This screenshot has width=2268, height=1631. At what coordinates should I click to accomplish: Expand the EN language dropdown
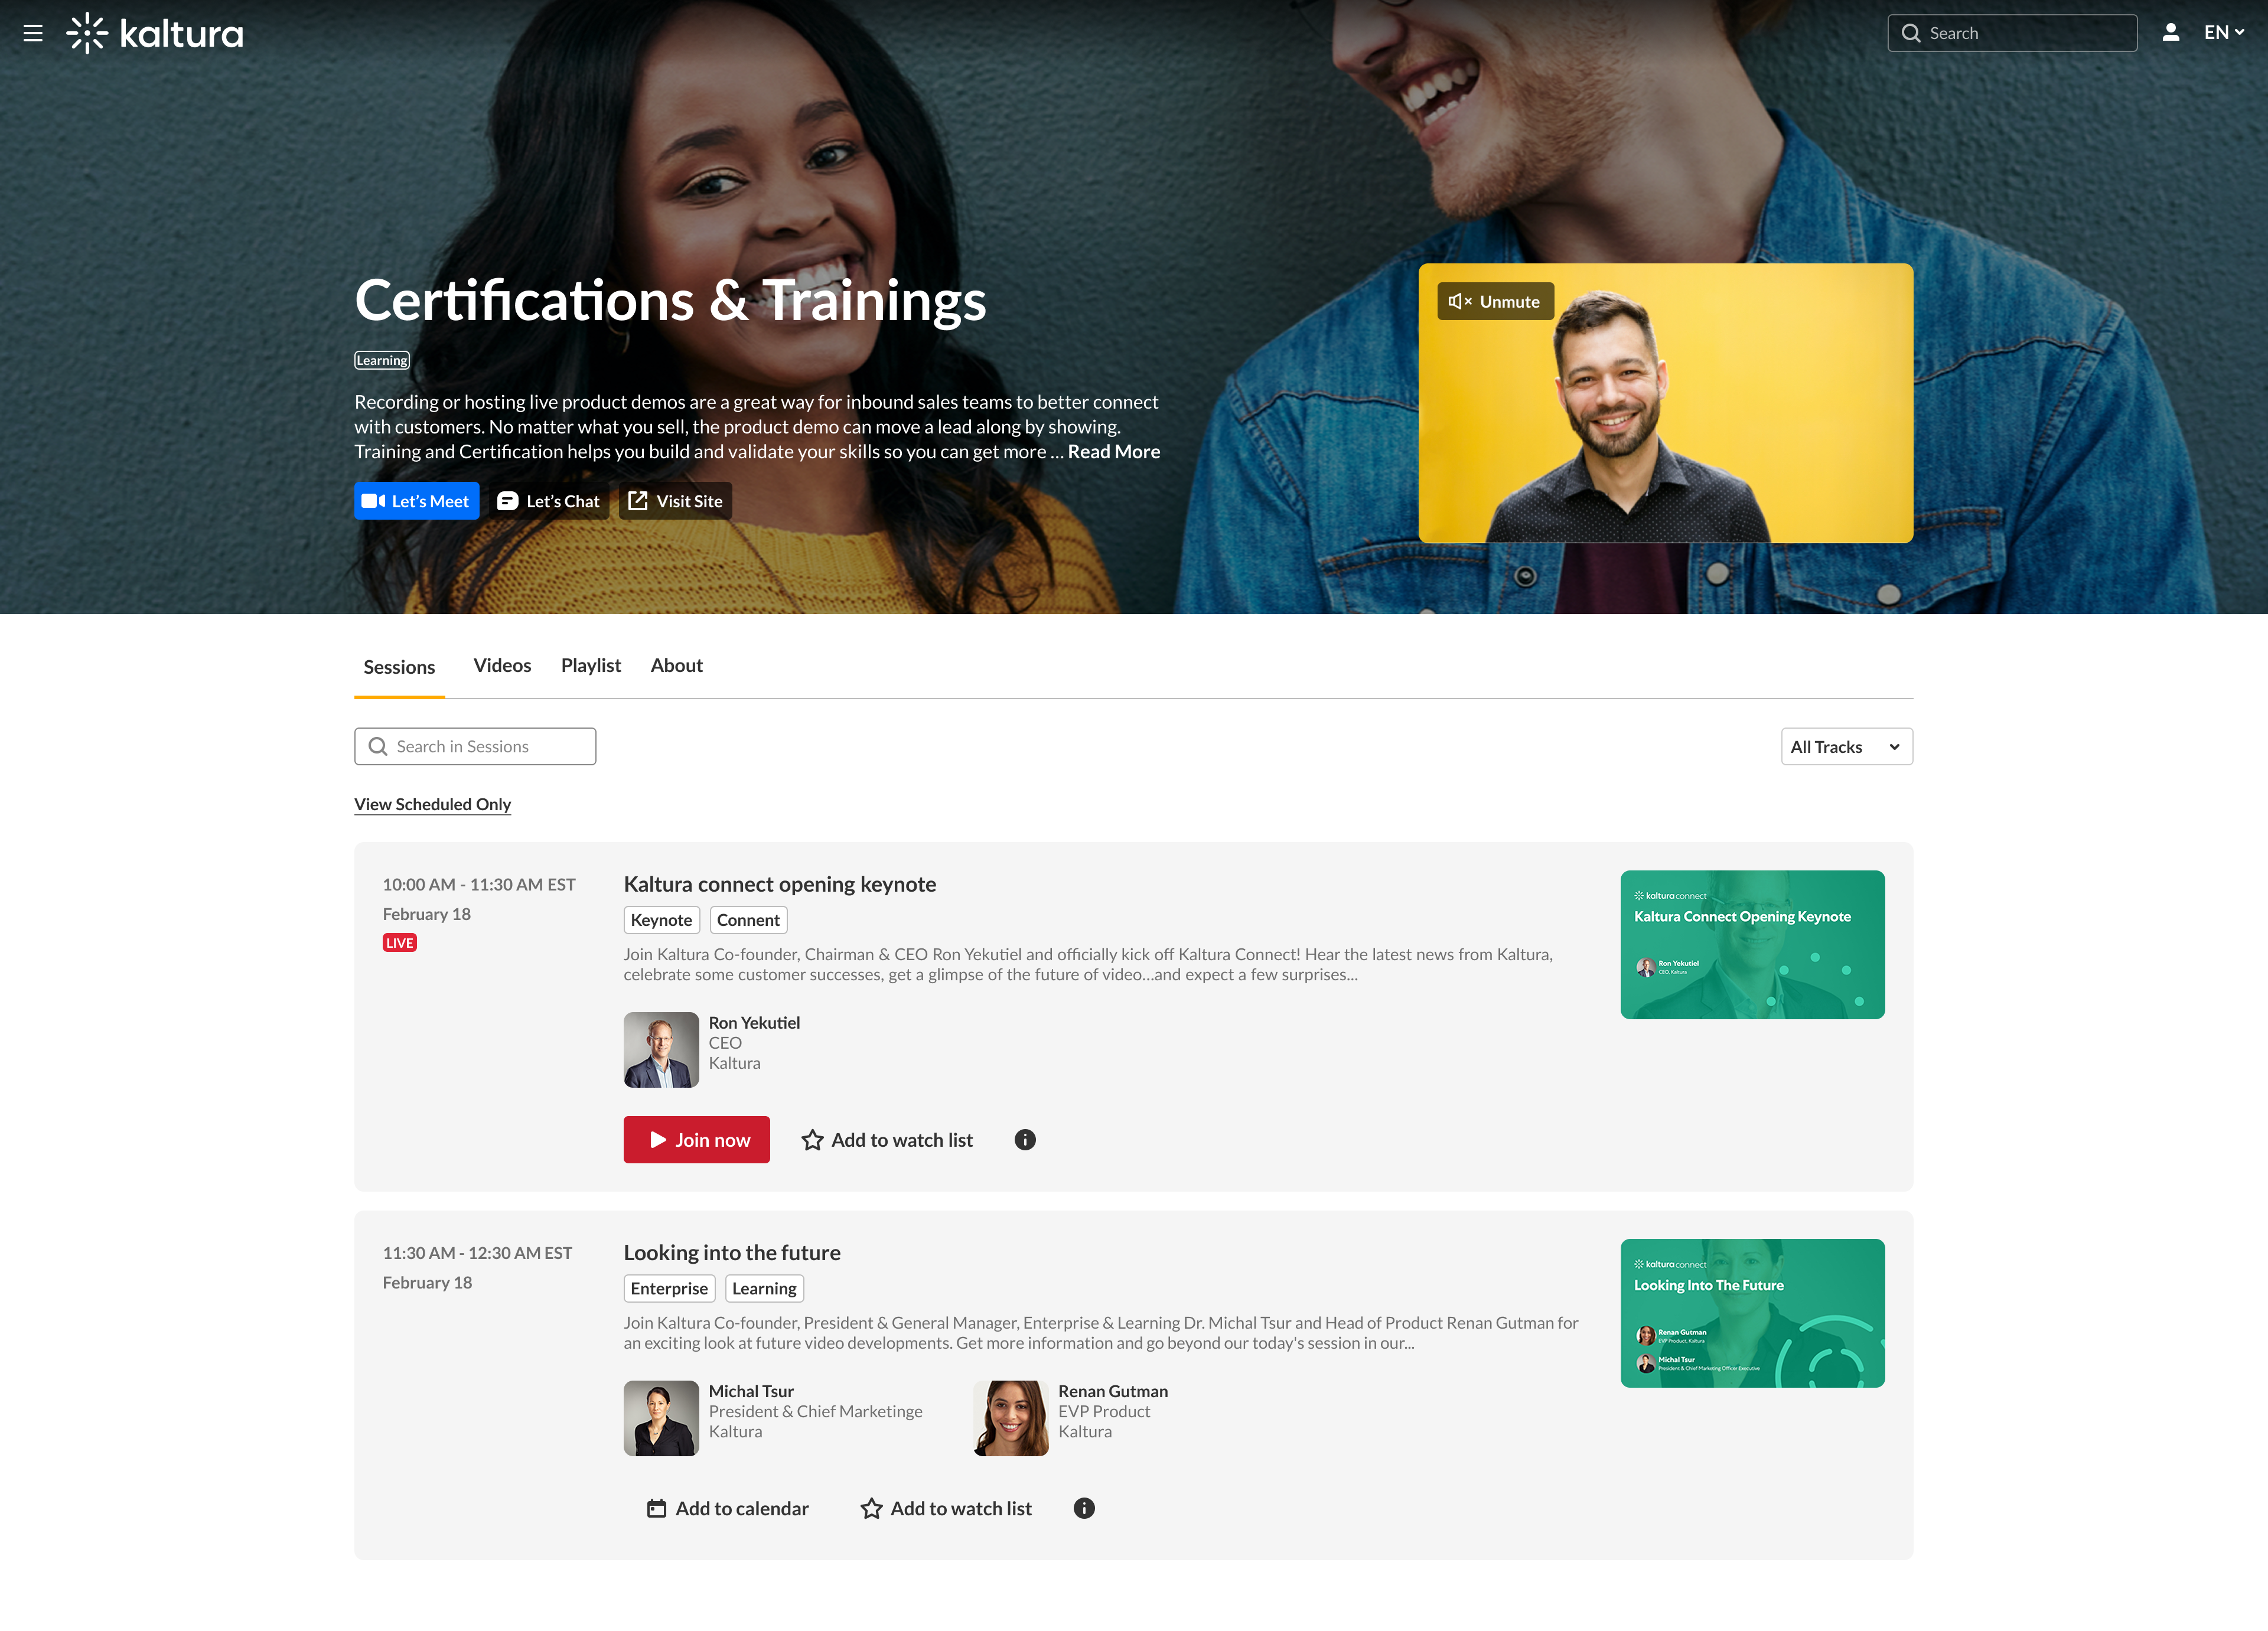click(x=2224, y=33)
